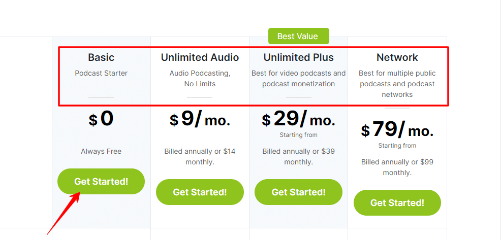Image resolution: width=501 pixels, height=240 pixels.
Task: Click the Podcast Starter subtitle
Action: click(x=101, y=74)
